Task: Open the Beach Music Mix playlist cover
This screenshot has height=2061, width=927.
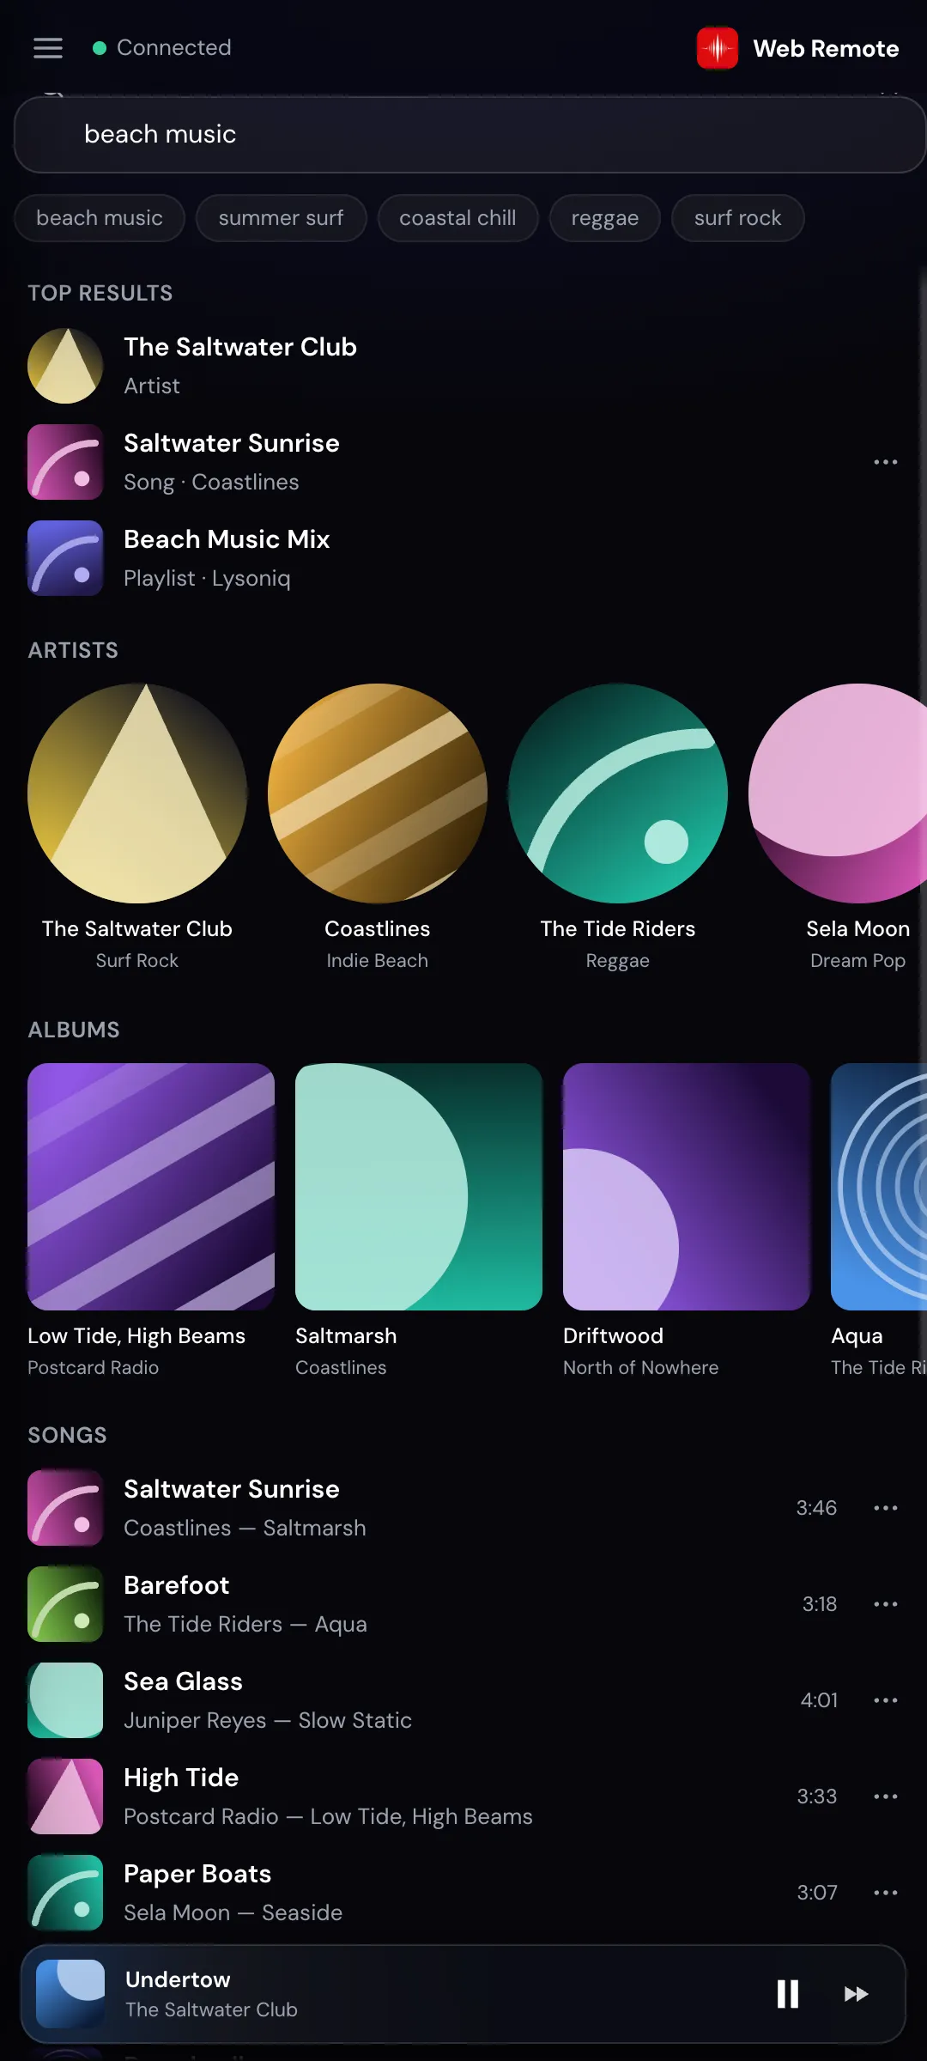Action: [65, 558]
